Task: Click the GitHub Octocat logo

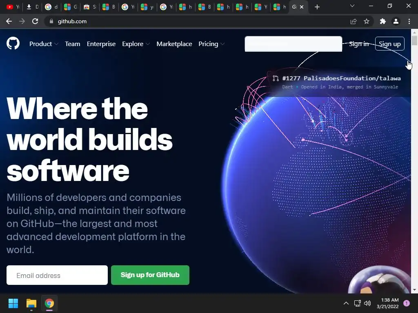Action: [13, 43]
